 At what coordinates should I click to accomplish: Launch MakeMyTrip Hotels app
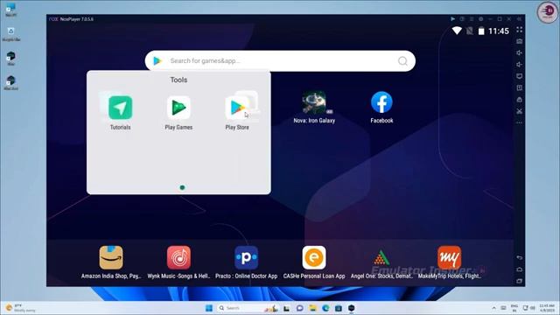pos(449,257)
